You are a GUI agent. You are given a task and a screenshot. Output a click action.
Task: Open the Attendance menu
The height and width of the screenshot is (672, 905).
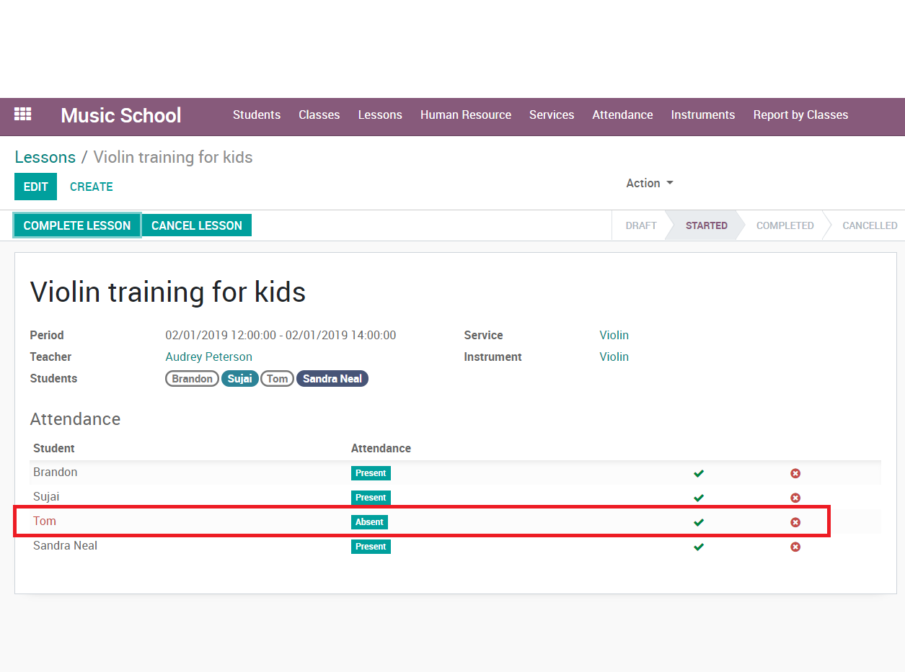coord(622,115)
